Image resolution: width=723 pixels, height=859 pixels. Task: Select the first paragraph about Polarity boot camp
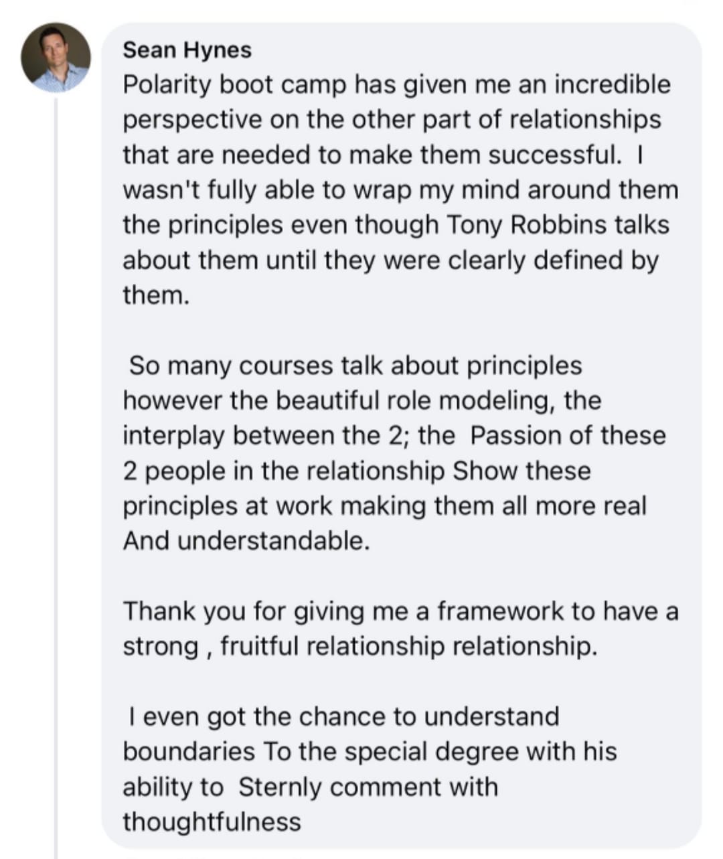coord(400,189)
